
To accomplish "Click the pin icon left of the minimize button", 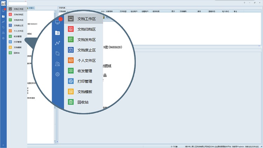I will tap(244, 2).
